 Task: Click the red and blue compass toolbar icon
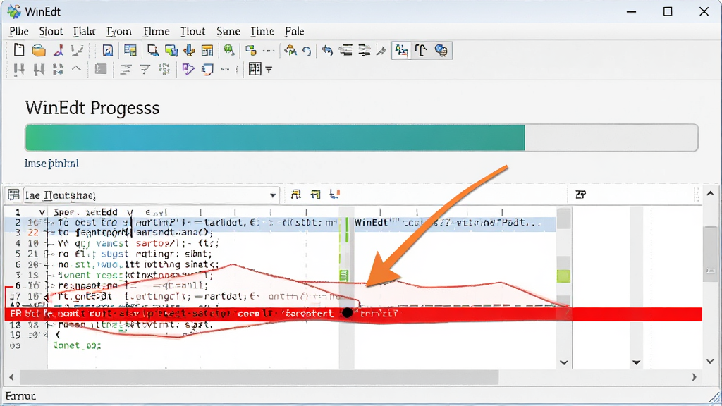point(59,50)
